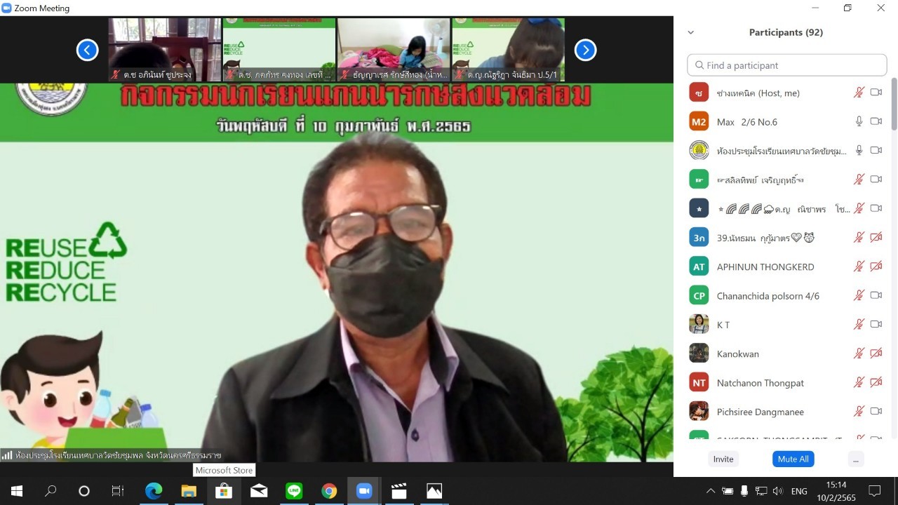898x505 pixels.
Task: Open Google Chrome from taskbar
Action: (329, 491)
